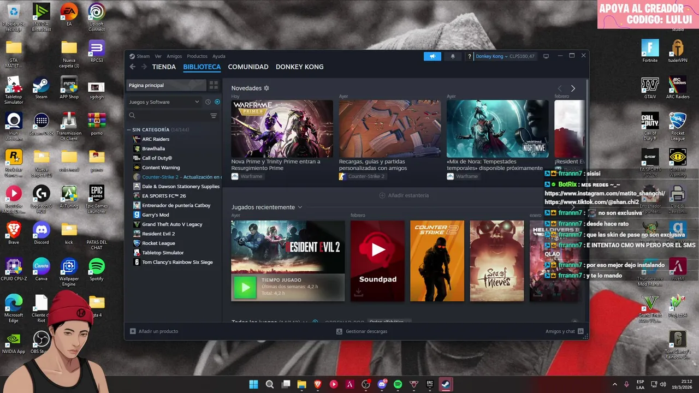The height and width of the screenshot is (393, 699).
Task: Click the Añadir un producto plus icon
Action: tap(133, 331)
